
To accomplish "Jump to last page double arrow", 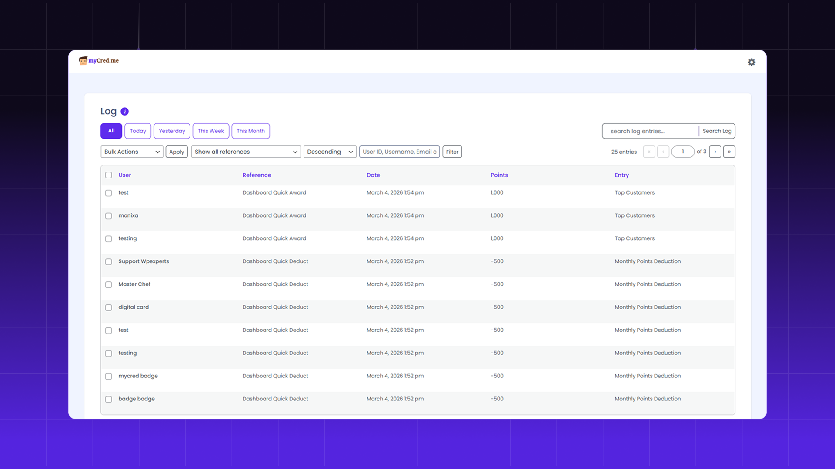I will pyautogui.click(x=729, y=152).
